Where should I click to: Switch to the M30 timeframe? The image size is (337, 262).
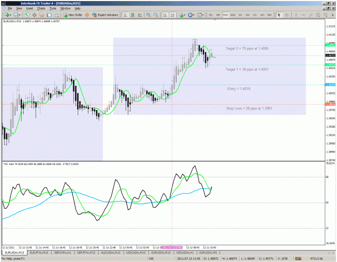tap(233, 15)
